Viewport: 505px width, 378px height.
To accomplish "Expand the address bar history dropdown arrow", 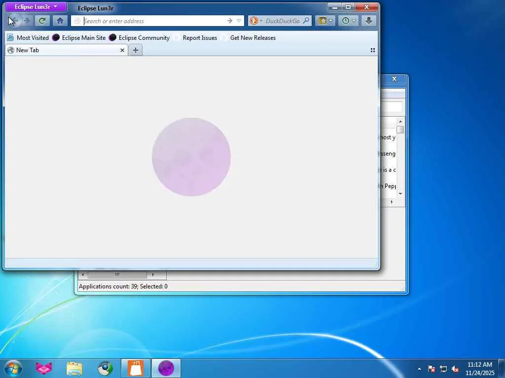I will 239,21.
